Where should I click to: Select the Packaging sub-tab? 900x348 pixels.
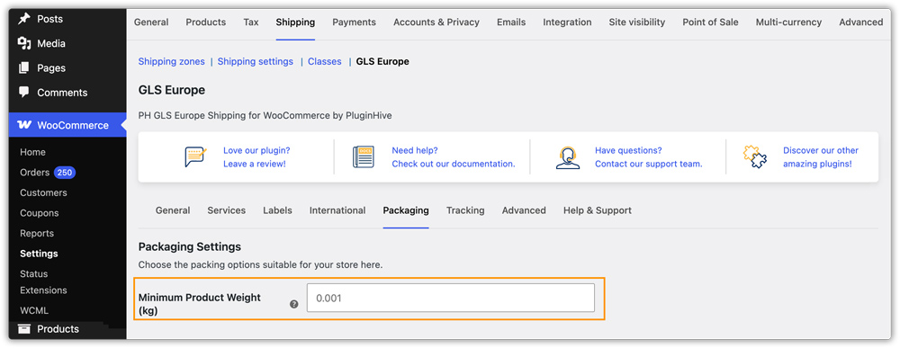tap(406, 210)
